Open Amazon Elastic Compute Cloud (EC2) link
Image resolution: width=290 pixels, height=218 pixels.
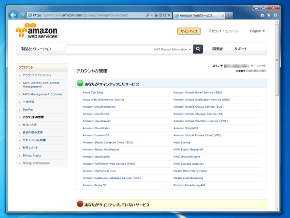coord(108,143)
